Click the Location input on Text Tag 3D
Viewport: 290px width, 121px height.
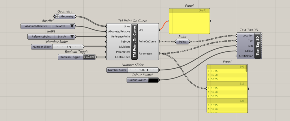click(248, 36)
